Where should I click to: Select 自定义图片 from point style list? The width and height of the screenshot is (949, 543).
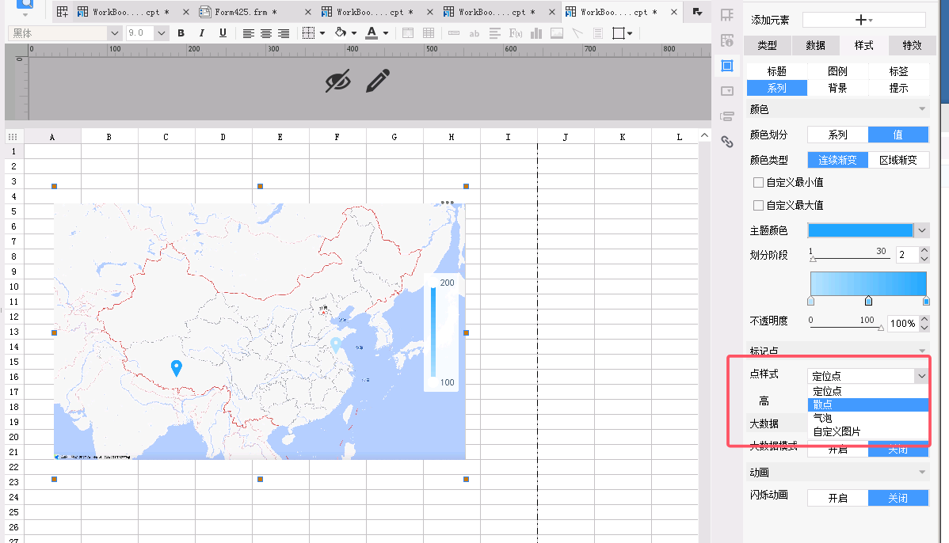(x=868, y=431)
